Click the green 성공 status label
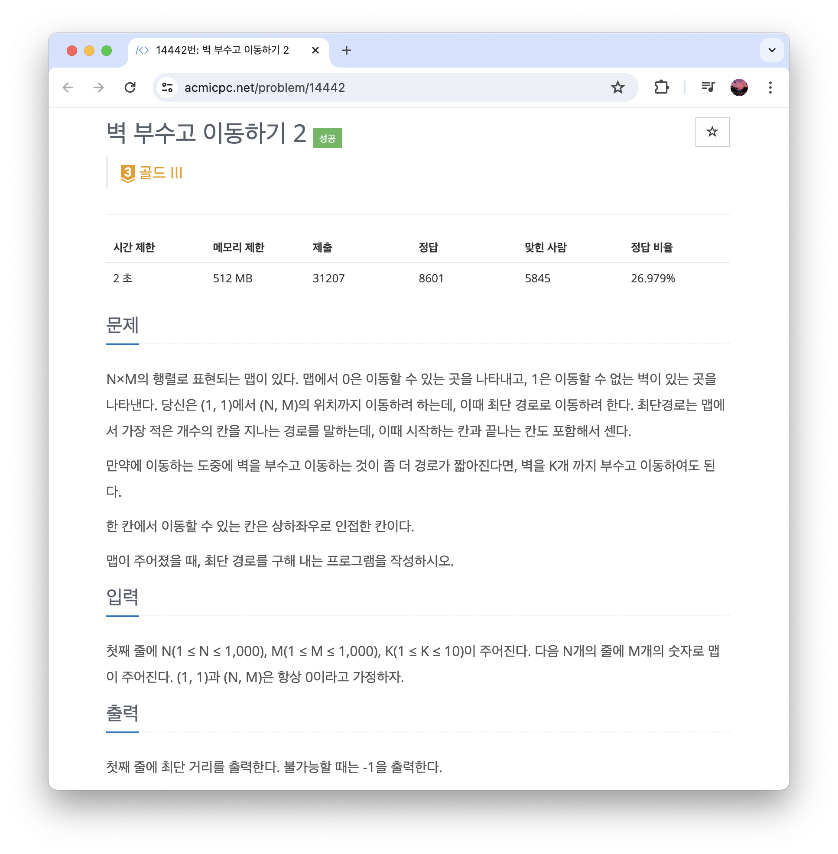838x854 pixels. pos(328,138)
